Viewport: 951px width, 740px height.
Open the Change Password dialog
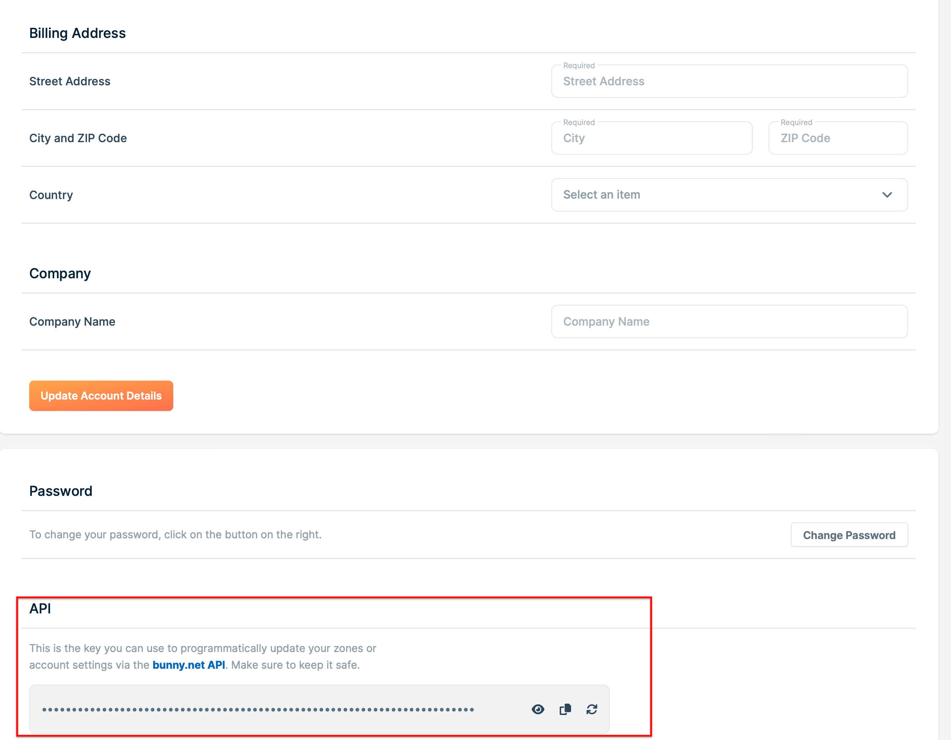(x=849, y=535)
